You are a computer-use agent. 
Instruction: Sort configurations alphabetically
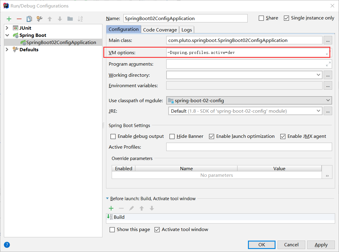pyautogui.click(x=80, y=19)
